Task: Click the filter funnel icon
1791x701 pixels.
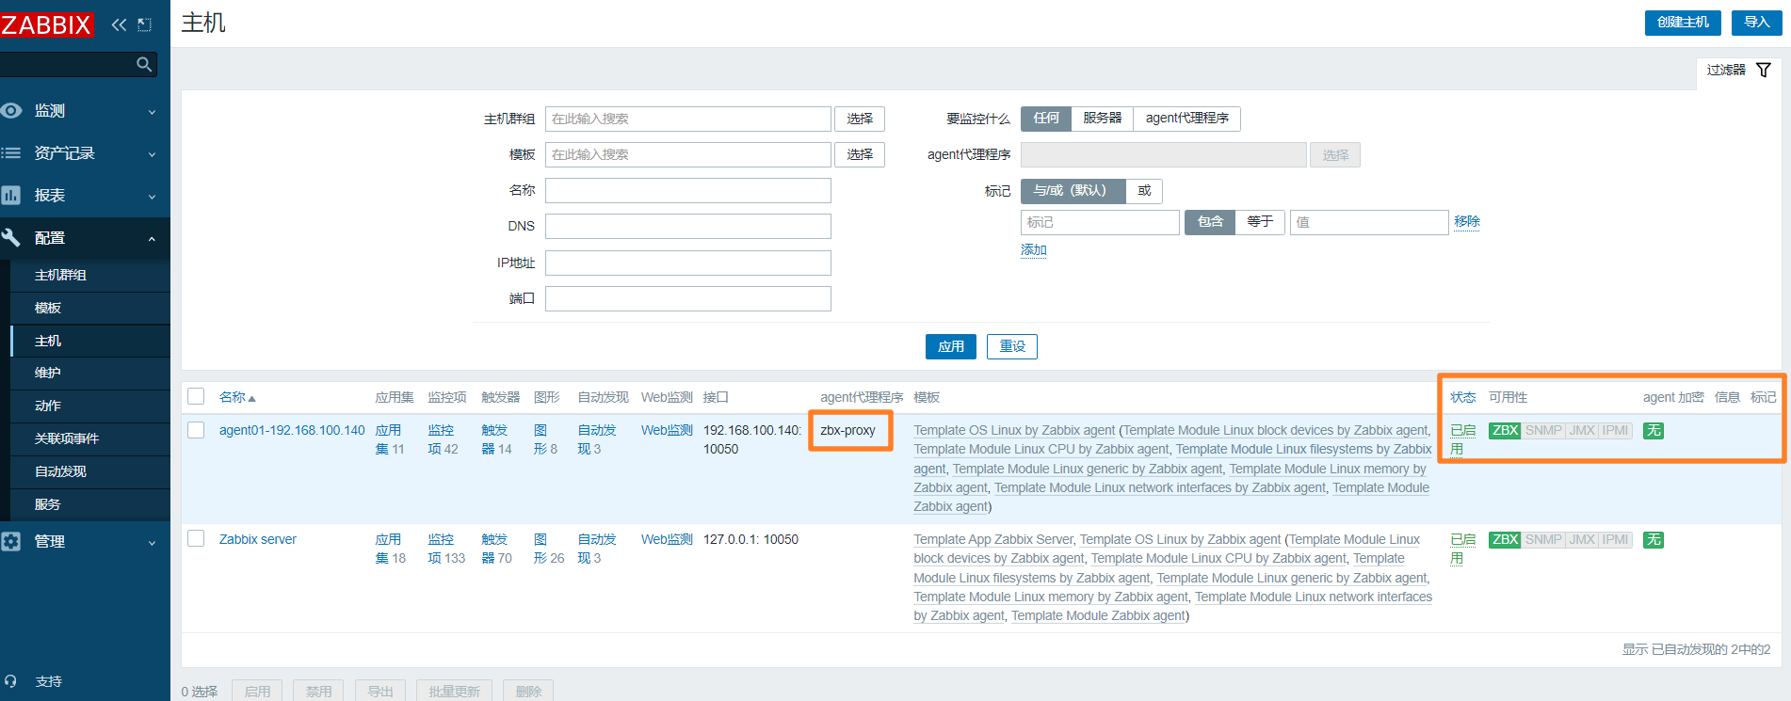Action: [x=1764, y=70]
